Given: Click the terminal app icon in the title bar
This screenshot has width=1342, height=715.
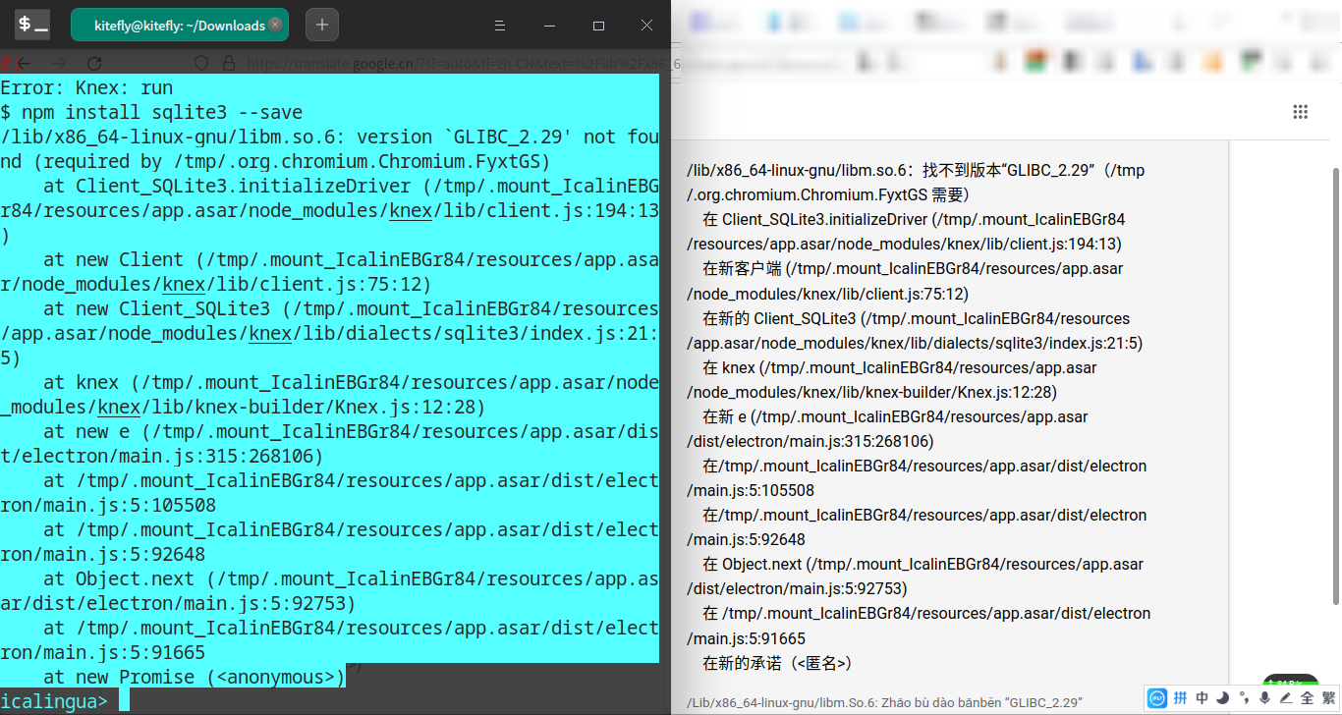Looking at the screenshot, I should (32, 26).
